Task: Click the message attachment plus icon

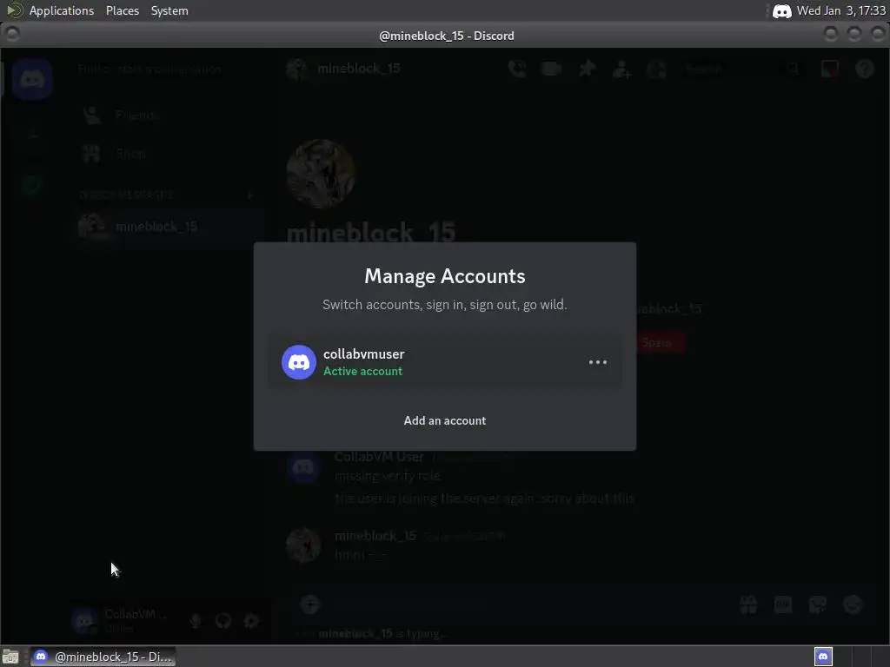Action: click(x=310, y=604)
